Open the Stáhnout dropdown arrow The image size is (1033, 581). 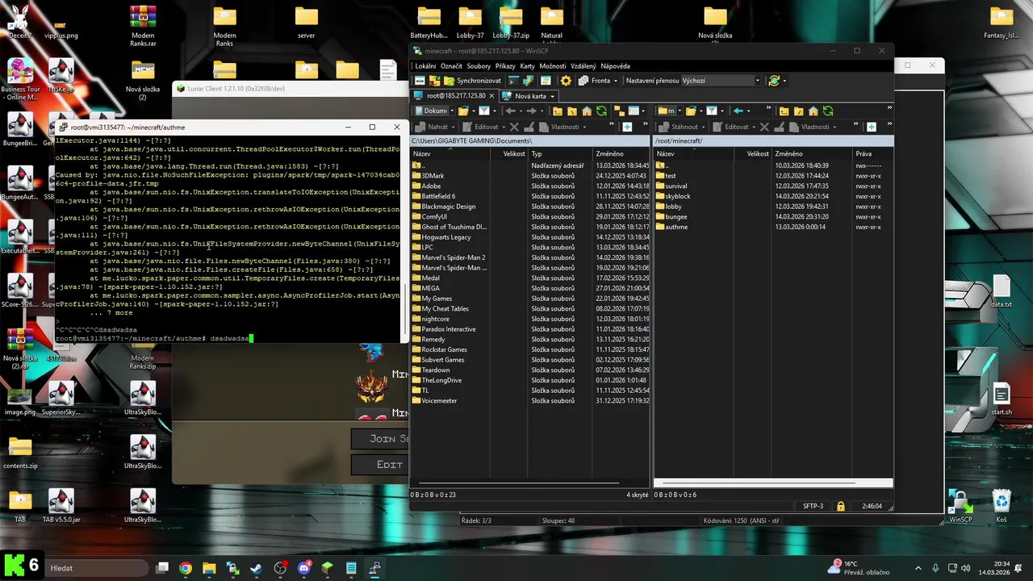tap(703, 127)
